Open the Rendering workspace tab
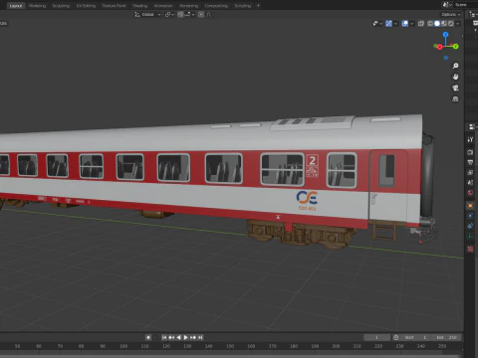The height and width of the screenshot is (358, 478). tap(189, 6)
